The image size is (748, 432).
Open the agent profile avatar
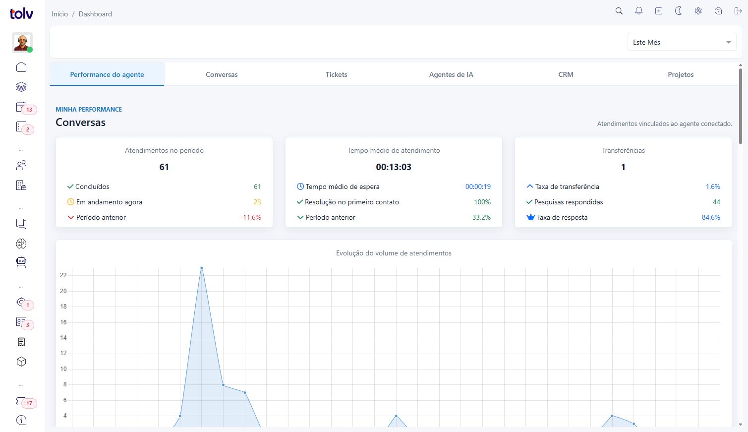[22, 43]
